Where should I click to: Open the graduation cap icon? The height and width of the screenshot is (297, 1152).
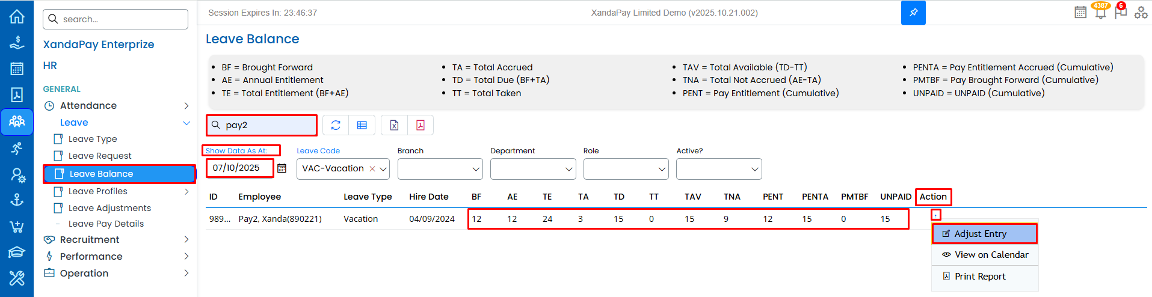point(17,252)
